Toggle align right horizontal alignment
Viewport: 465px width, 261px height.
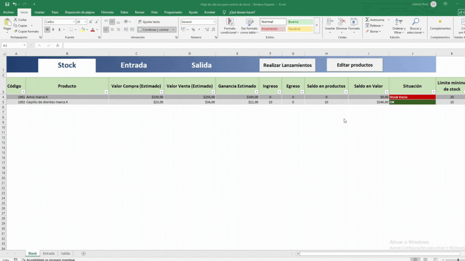point(118,29)
